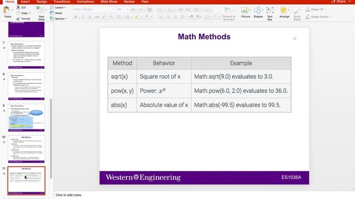Expand the Arrange dropdown arrow
355x199 pixels.
click(x=288, y=10)
